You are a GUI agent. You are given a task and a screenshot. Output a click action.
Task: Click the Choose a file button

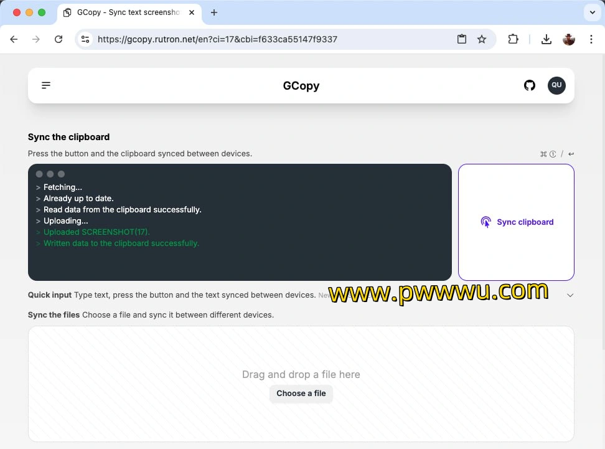coord(301,394)
